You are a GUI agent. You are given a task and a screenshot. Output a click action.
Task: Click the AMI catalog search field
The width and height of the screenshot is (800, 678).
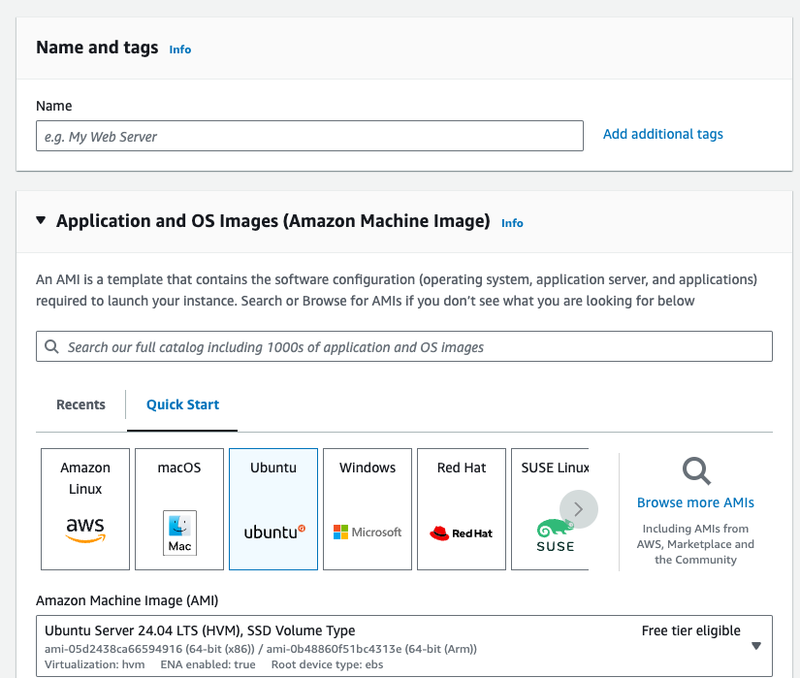pyautogui.click(x=404, y=346)
